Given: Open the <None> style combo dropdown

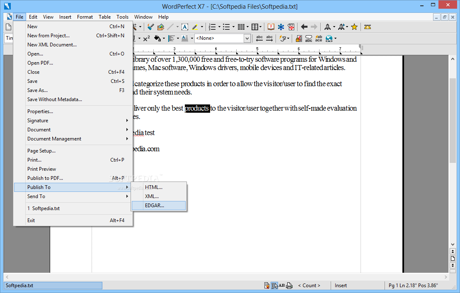Looking at the screenshot, I should click(247, 39).
